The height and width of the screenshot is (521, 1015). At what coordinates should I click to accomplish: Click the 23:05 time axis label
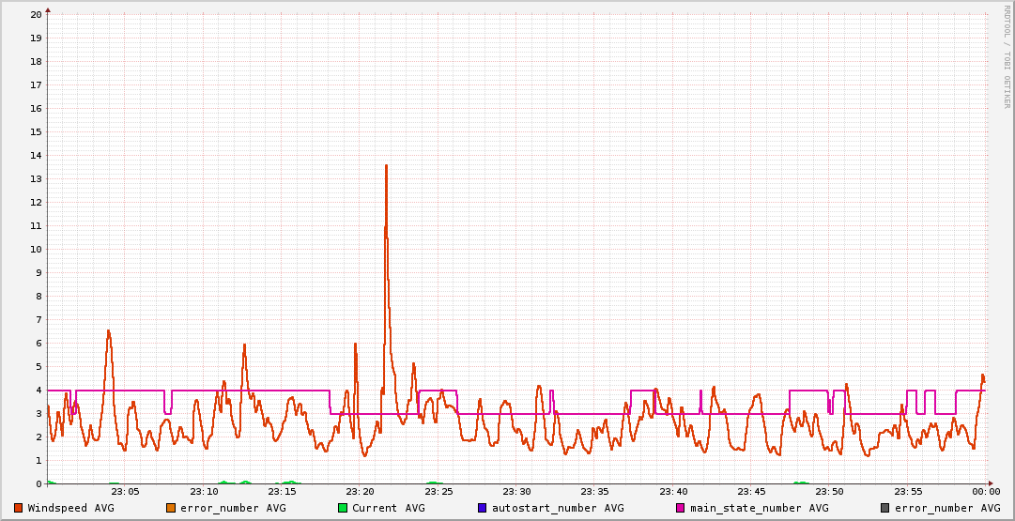(x=125, y=492)
